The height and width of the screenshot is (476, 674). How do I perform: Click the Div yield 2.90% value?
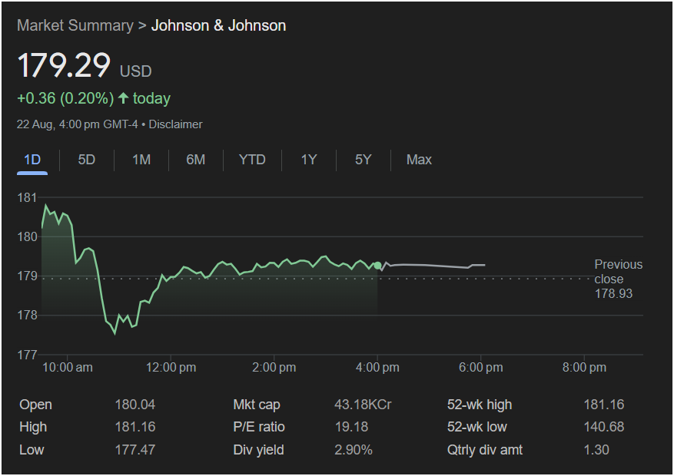tap(354, 449)
